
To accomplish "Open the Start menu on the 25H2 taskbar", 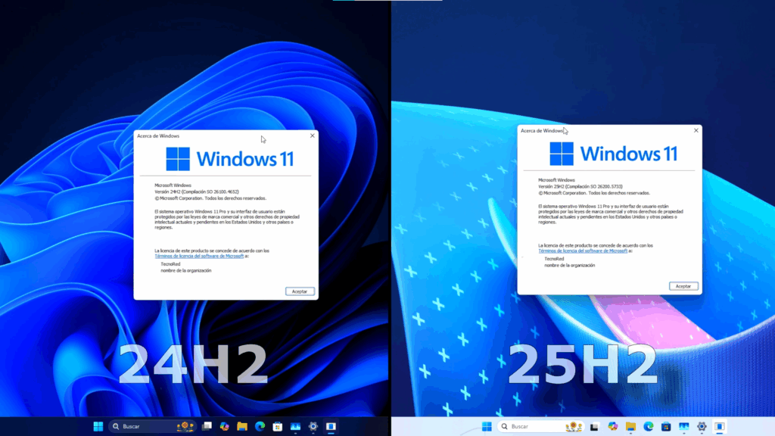I will coord(487,426).
